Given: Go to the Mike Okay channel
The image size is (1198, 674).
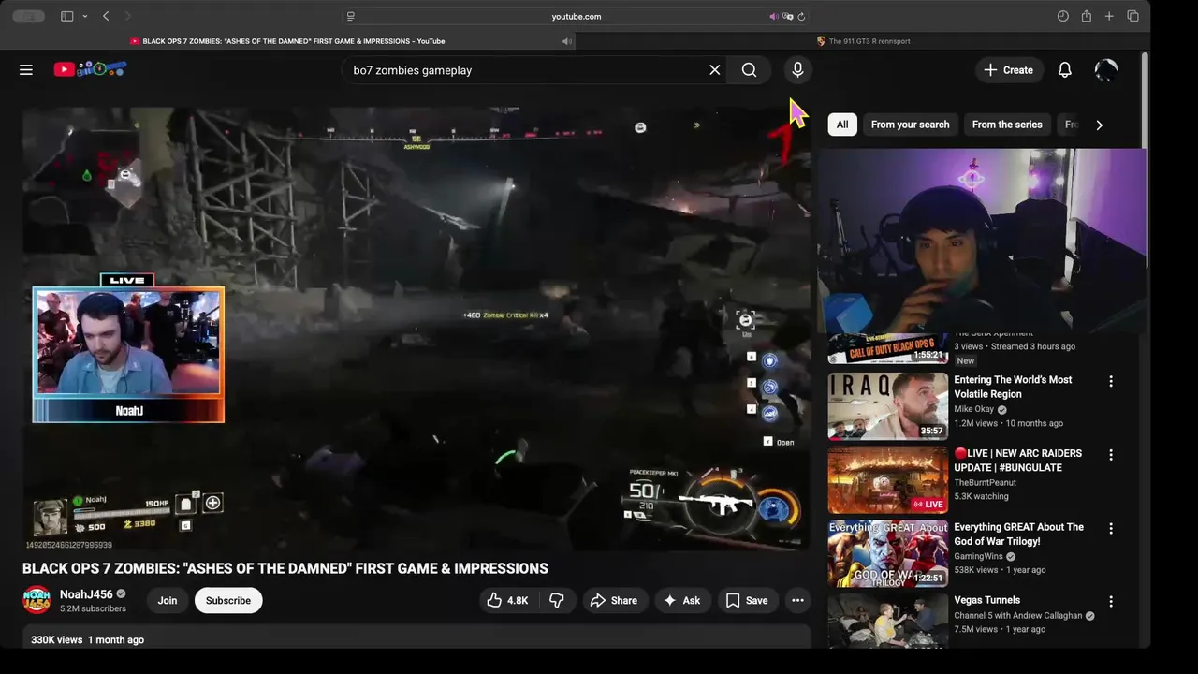Looking at the screenshot, I should (x=973, y=409).
